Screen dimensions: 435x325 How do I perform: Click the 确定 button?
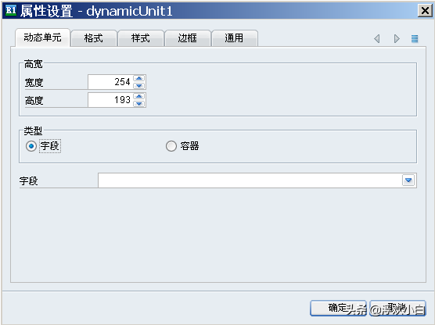[338, 308]
